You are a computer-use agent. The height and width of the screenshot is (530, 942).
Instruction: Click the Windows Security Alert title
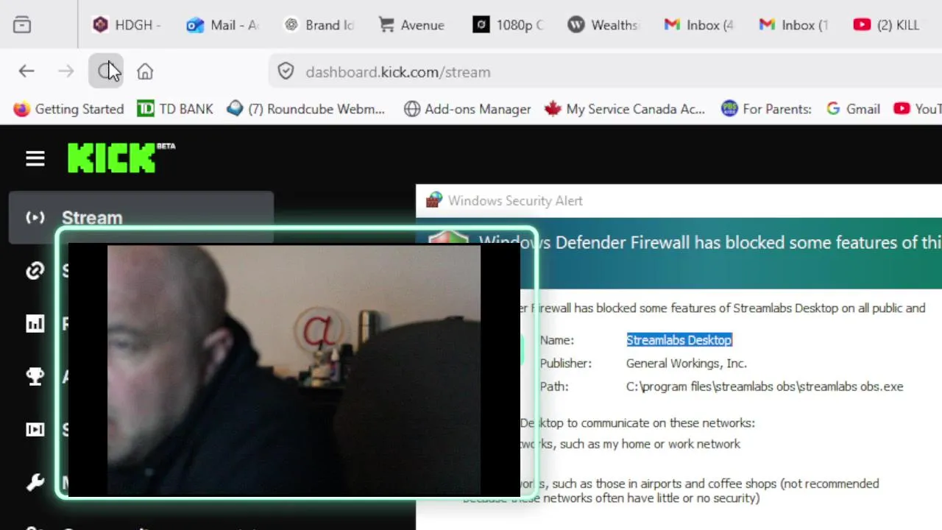pyautogui.click(x=515, y=200)
